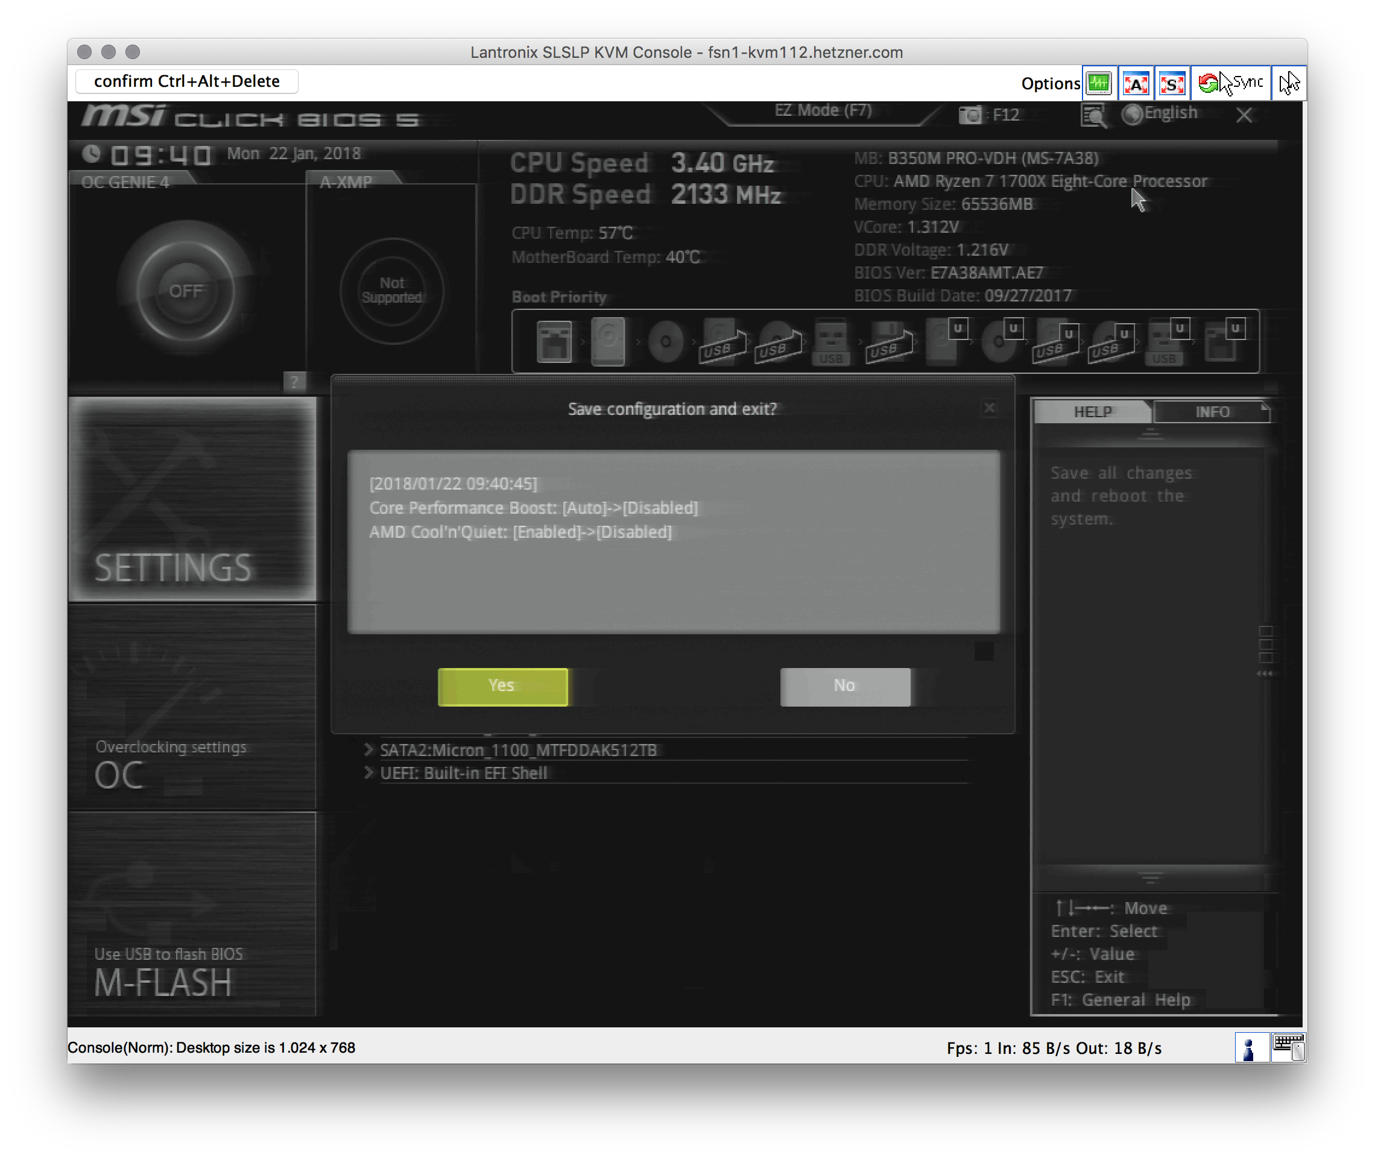Click the confirm Ctrl+Alt+Delete button
This screenshot has height=1160, width=1375.
coord(187,81)
